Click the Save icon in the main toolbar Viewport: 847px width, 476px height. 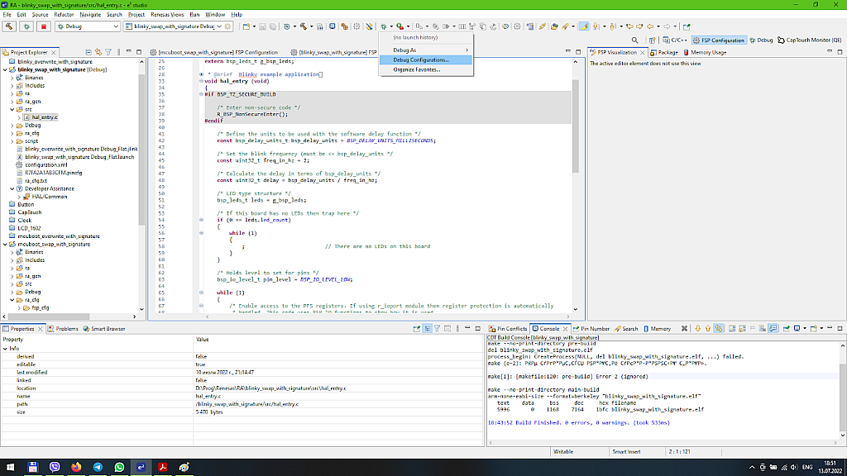(x=262, y=26)
